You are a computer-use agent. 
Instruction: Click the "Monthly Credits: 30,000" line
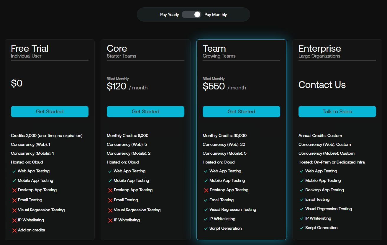[224, 135]
